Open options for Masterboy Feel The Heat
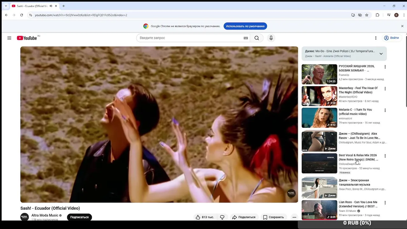The width and height of the screenshot is (407, 229). pyautogui.click(x=385, y=89)
